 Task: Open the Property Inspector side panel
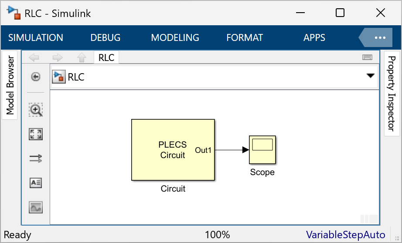pos(392,93)
